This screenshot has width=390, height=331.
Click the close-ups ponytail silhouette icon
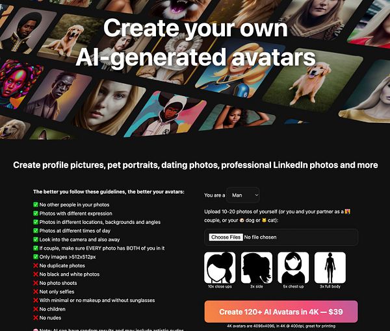220,267
